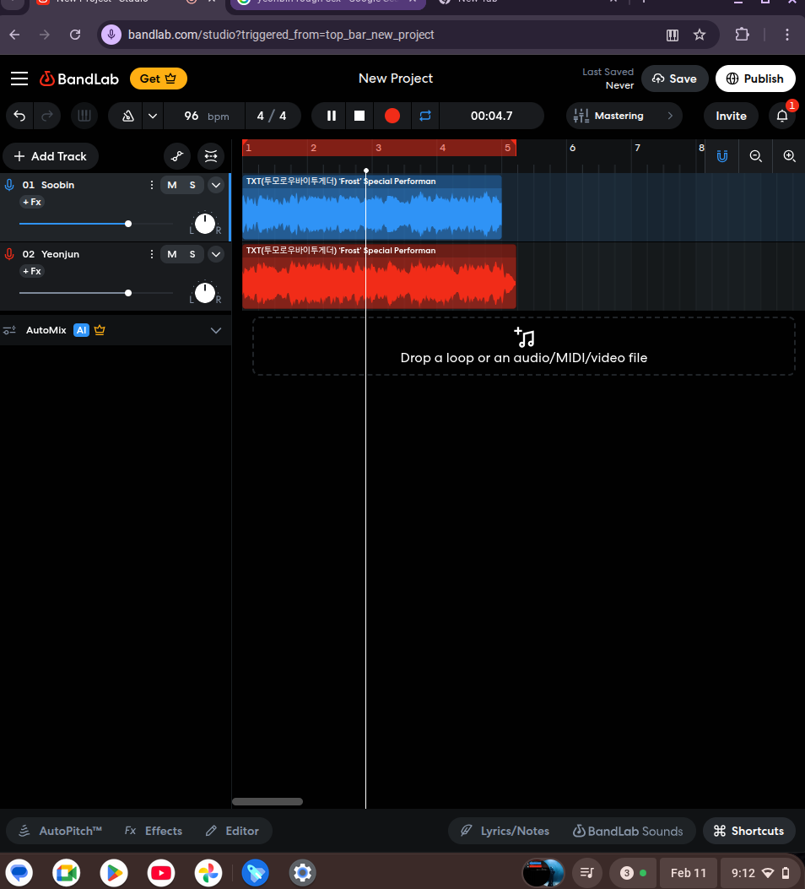
Task: Solo the Yeonjun track
Action: [x=192, y=254]
